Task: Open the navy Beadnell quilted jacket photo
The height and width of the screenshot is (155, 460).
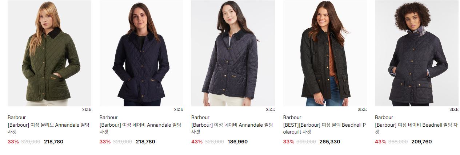Action: (417, 53)
